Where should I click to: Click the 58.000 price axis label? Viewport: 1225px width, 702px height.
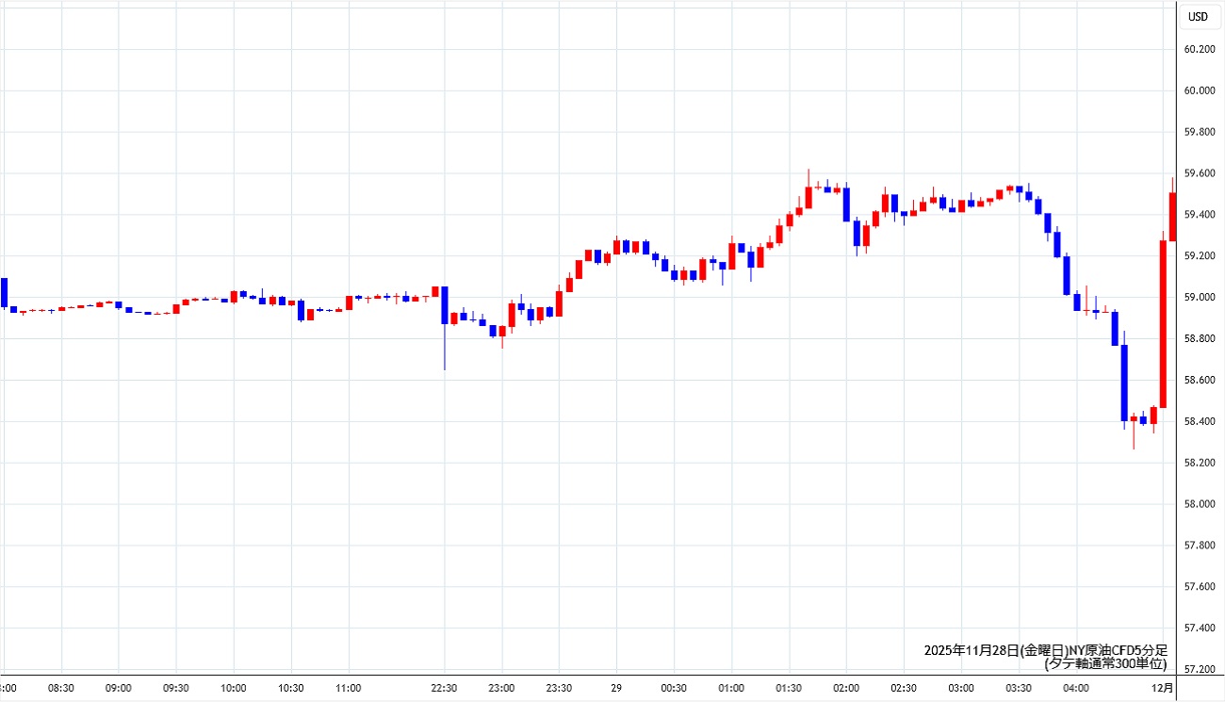point(1199,504)
